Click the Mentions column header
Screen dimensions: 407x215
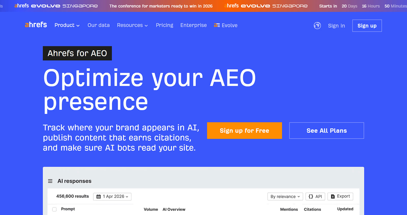[289, 209]
